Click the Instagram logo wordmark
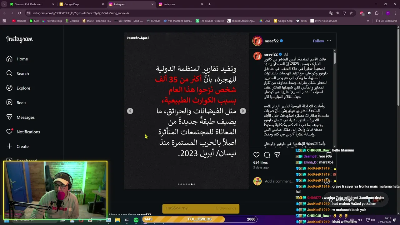 19,39
